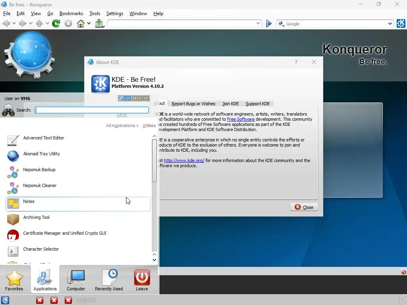Go back with the Back arrow
This screenshot has height=305, width=407.
[x=6, y=23]
